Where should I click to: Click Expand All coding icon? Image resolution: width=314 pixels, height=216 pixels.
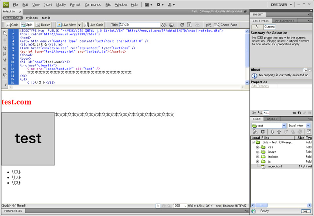click(5, 60)
